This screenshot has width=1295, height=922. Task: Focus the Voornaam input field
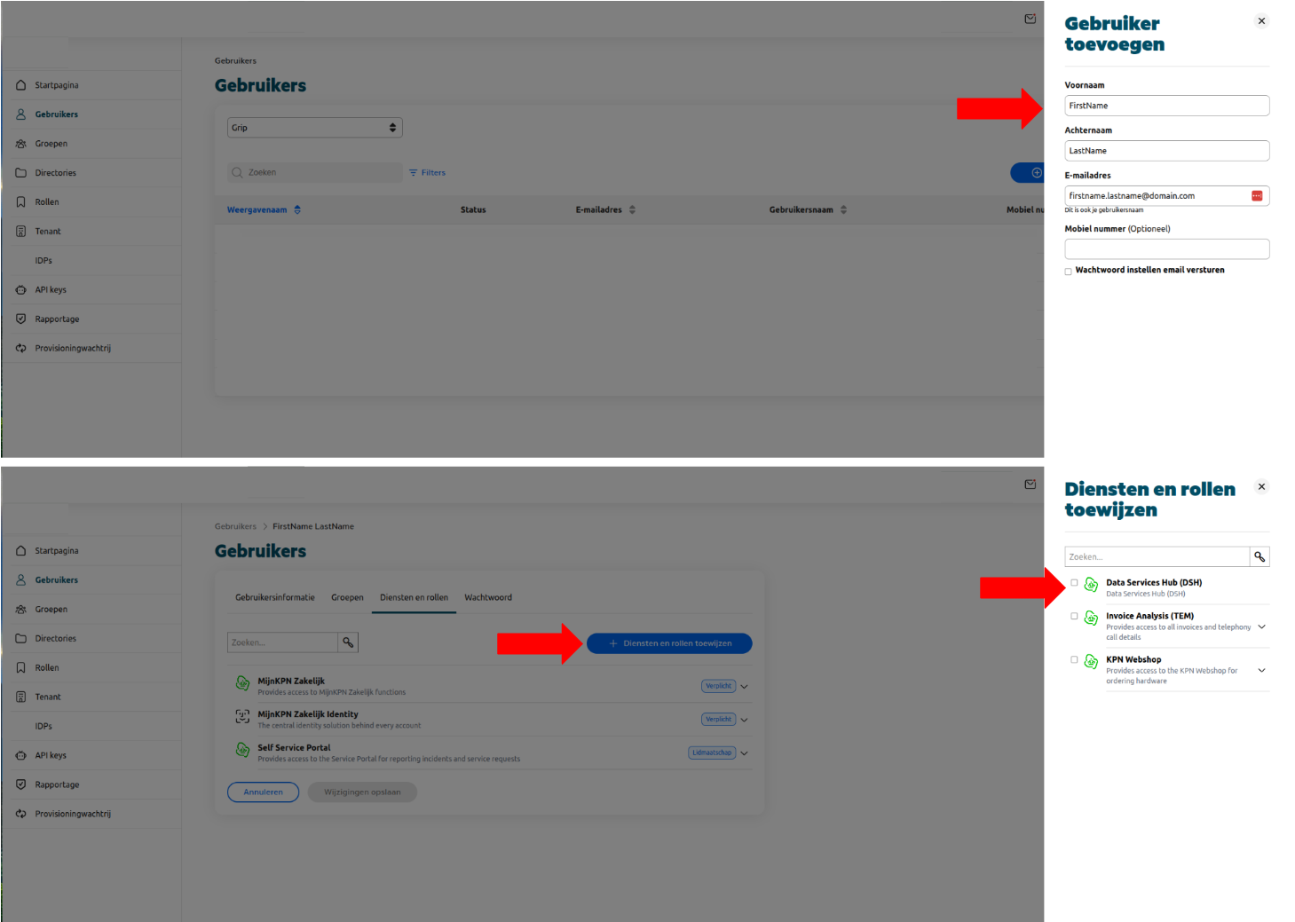coord(1167,106)
